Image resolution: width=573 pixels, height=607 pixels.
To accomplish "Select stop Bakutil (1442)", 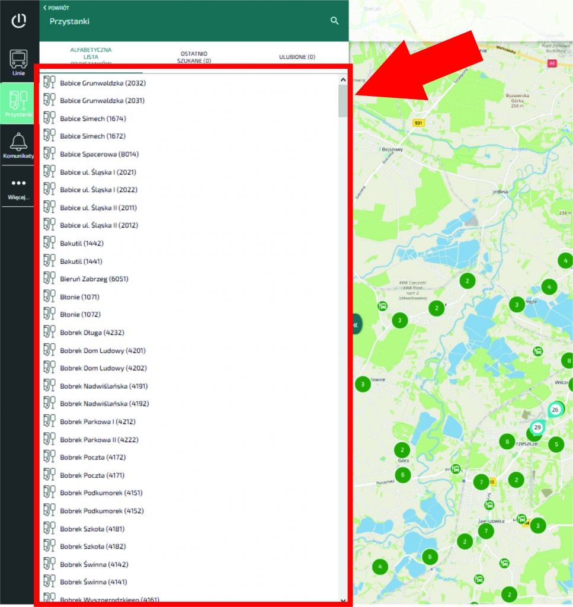I will click(x=82, y=243).
